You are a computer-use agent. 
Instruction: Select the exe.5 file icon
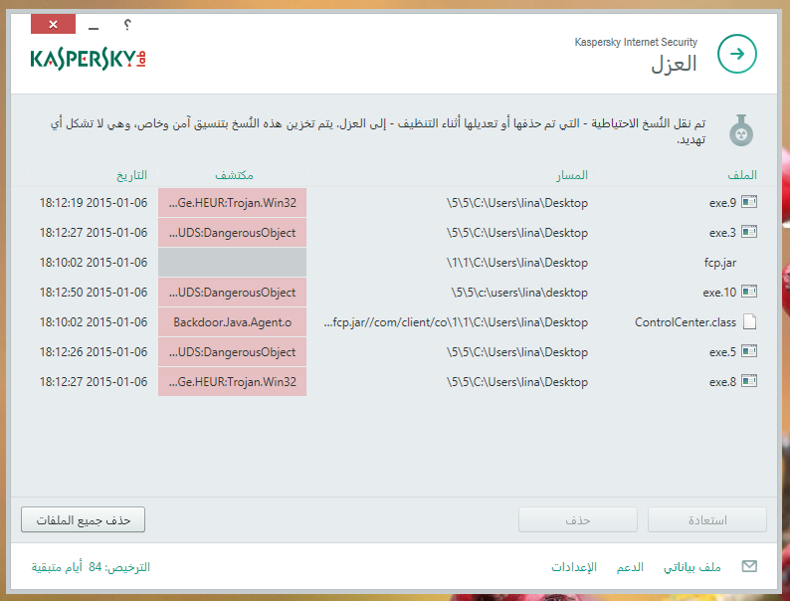[749, 351]
